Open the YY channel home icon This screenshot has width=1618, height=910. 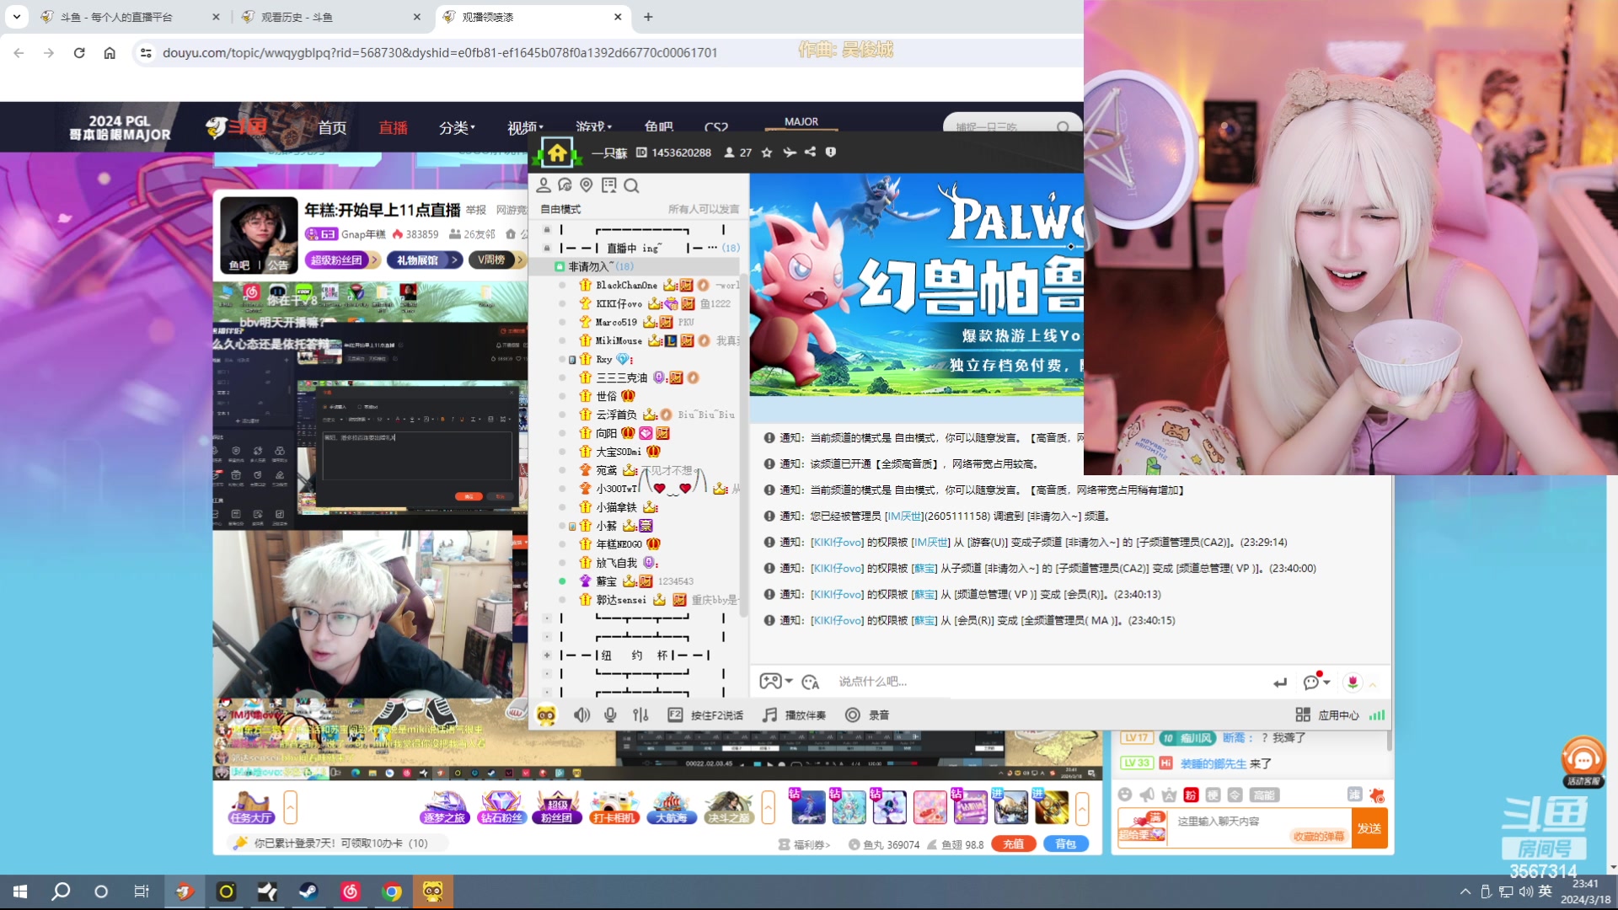(x=557, y=153)
